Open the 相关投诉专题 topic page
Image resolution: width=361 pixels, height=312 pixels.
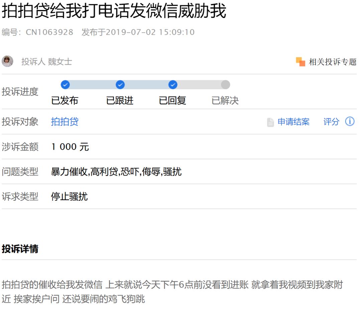tap(333, 62)
